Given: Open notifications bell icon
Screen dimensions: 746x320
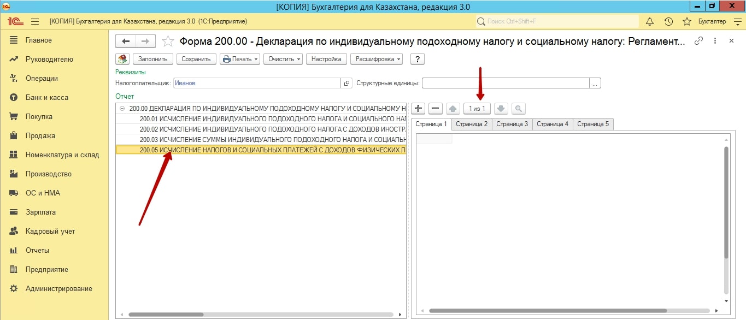Looking at the screenshot, I should coord(650,21).
